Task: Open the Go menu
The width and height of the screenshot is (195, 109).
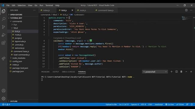Action: [x=36, y=5]
